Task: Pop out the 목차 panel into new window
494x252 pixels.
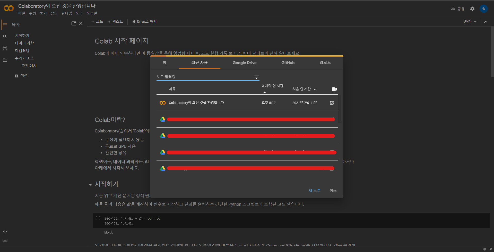Action: coord(74,23)
